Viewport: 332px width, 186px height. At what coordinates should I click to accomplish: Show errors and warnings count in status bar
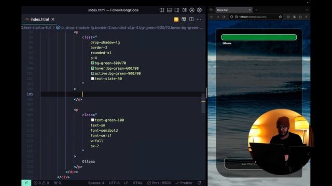click(41, 183)
